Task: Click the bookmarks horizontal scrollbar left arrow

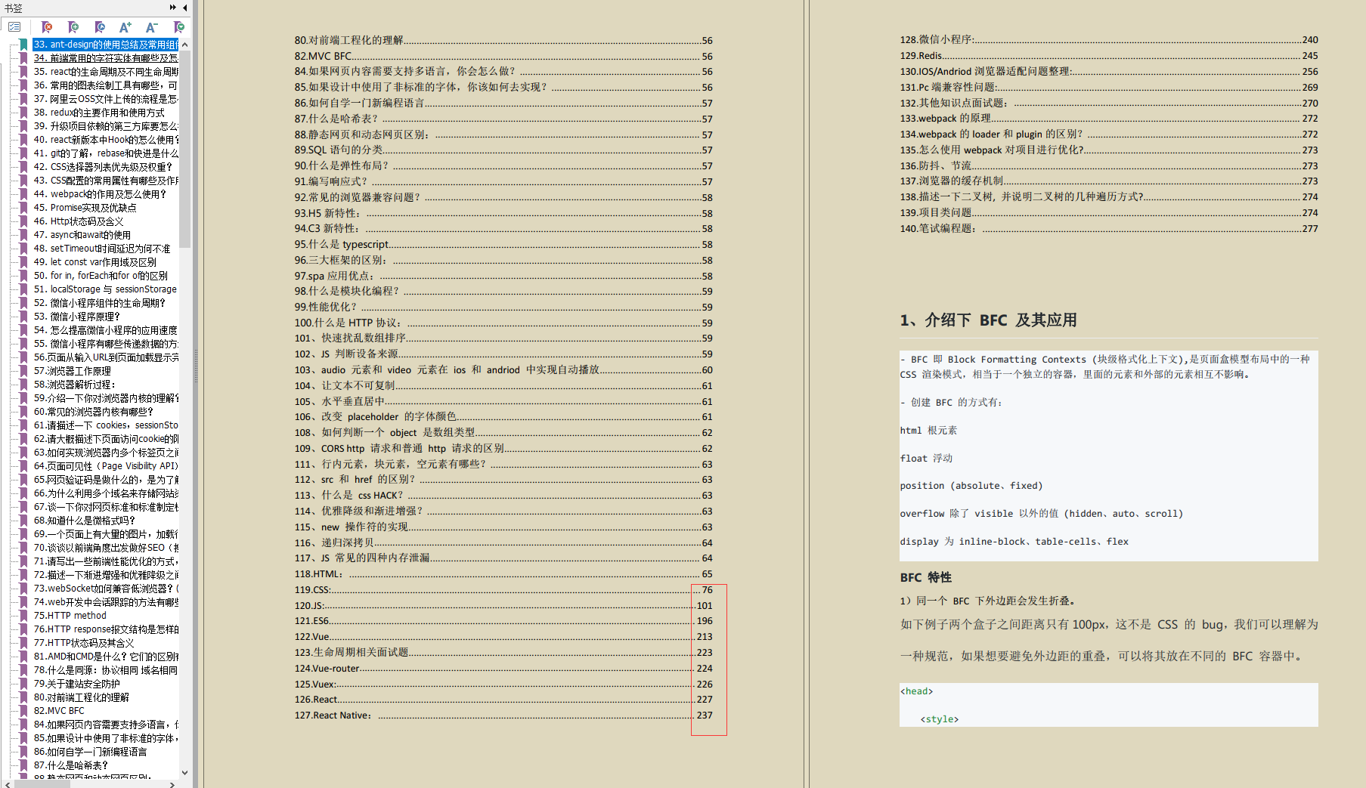Action: 8,784
